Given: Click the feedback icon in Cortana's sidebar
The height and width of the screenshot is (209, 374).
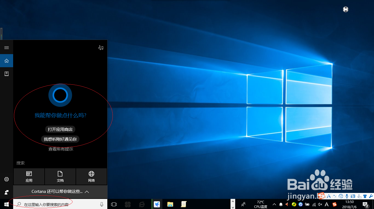Looking at the screenshot, I should click(x=7, y=192).
